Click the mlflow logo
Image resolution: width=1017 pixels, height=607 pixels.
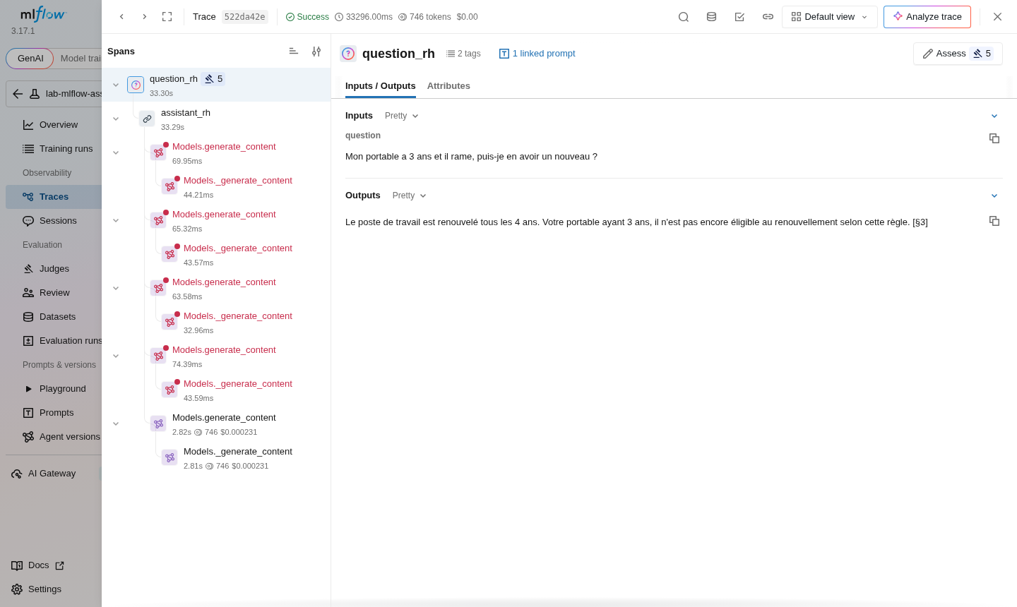click(x=42, y=14)
